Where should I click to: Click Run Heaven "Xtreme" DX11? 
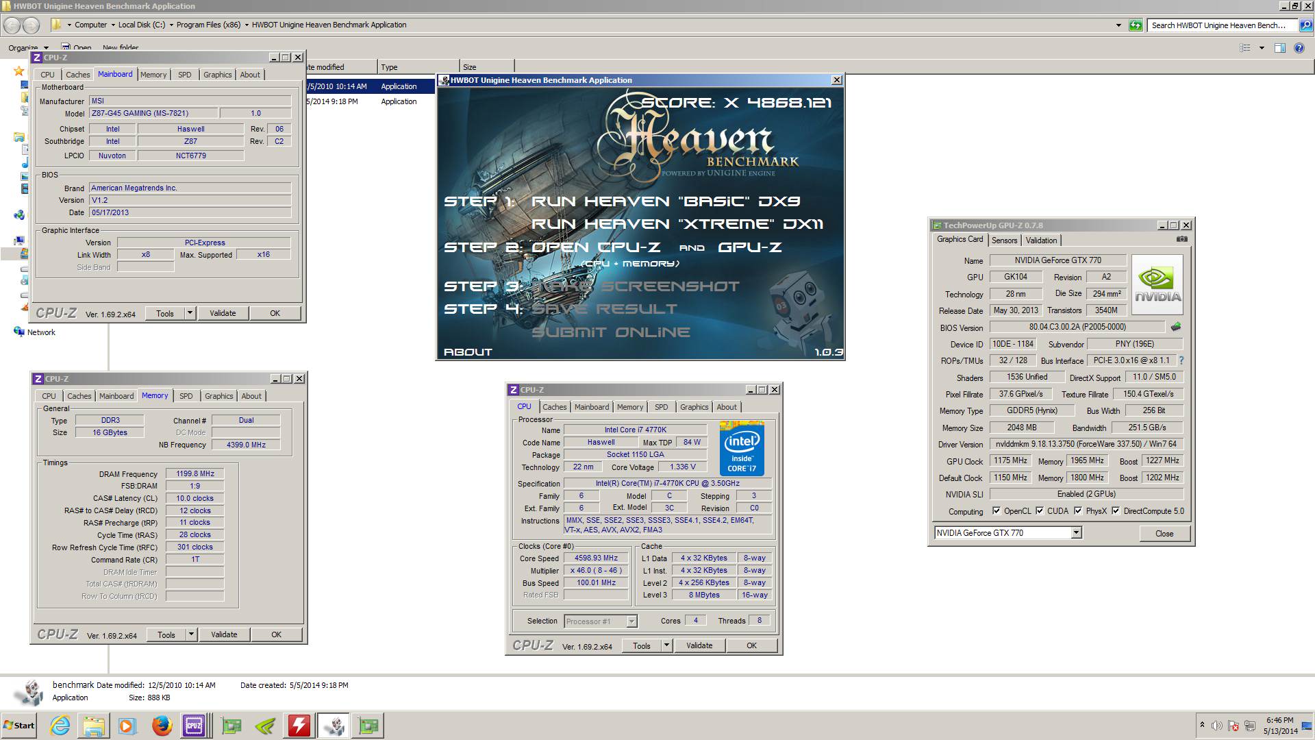(677, 224)
